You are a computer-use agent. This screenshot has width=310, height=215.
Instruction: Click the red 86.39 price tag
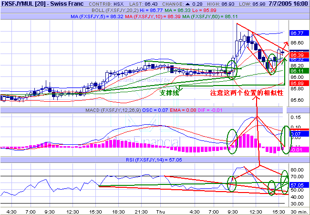[299, 55]
